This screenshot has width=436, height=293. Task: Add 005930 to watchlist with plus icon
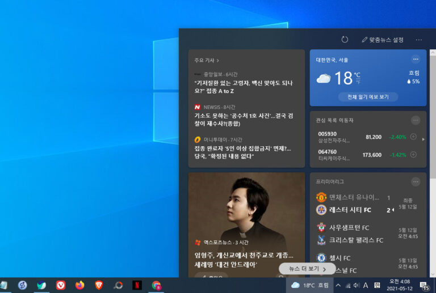tap(413, 137)
